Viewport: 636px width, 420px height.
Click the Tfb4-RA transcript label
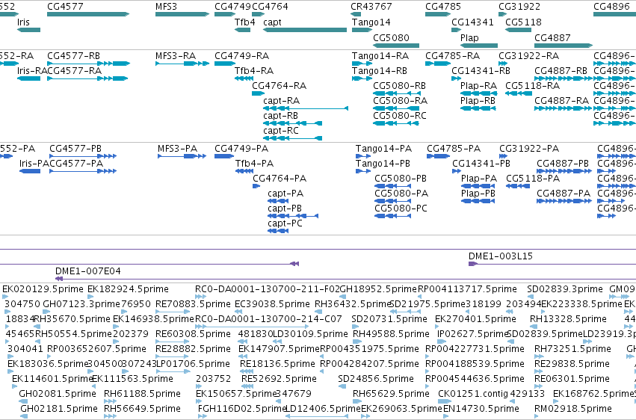coord(254,70)
